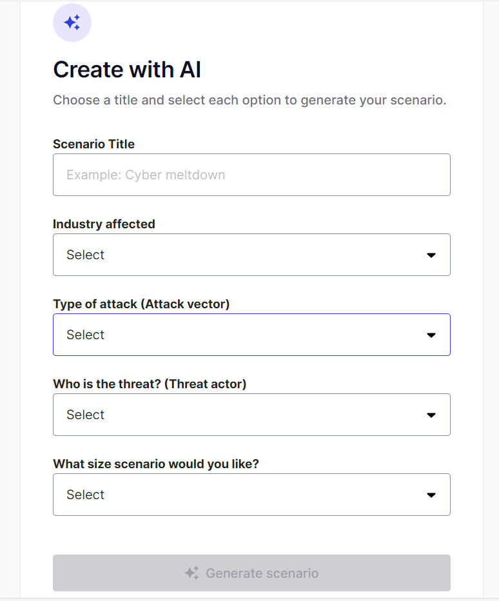Image resolution: width=499 pixels, height=601 pixels.
Task: Open the Who is the threat dropdown
Action: (x=251, y=415)
